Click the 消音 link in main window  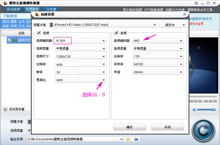tap(6, 26)
